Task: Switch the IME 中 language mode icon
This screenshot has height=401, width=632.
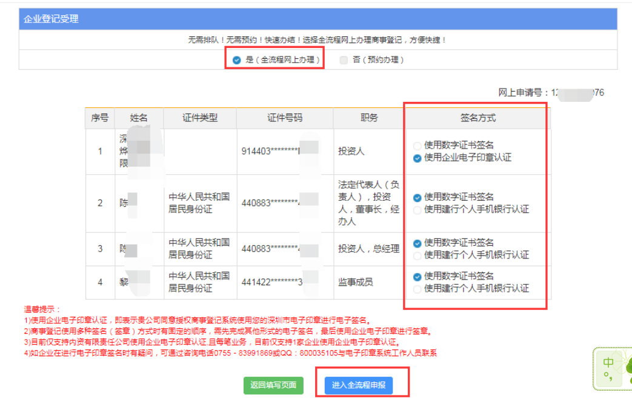Action: coord(608,362)
